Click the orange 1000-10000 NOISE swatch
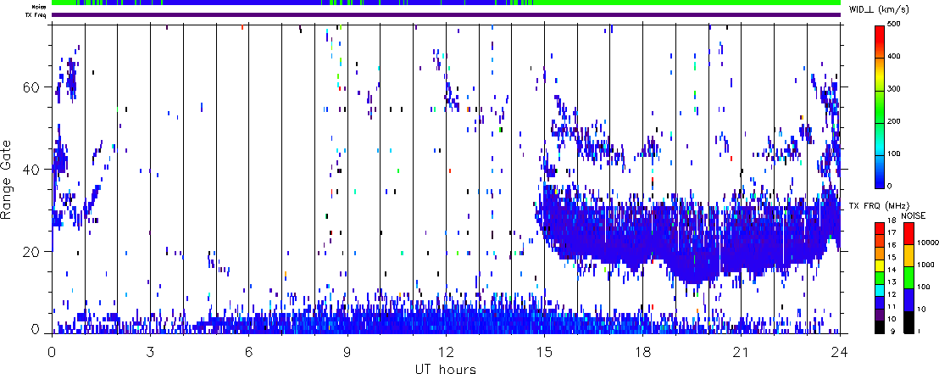 tap(908, 254)
